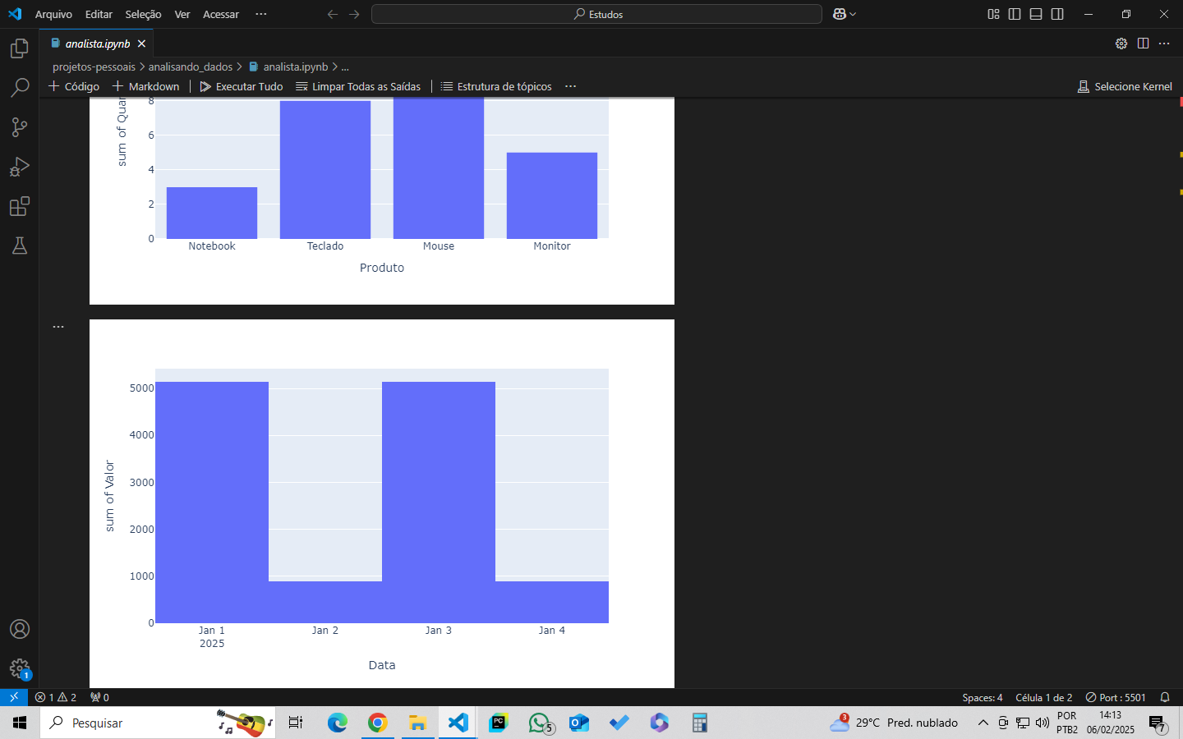Viewport: 1183px width, 739px height.
Task: Open more editor actions ellipsis
Action: 1164,44
